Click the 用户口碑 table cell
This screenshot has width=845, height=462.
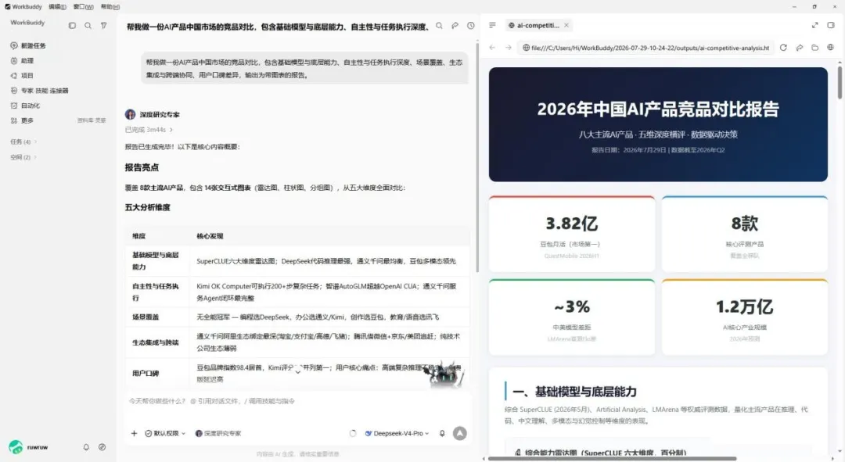pyautogui.click(x=156, y=373)
